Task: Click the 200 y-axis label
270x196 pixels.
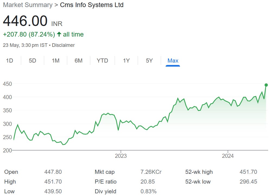Action: tap(7, 151)
